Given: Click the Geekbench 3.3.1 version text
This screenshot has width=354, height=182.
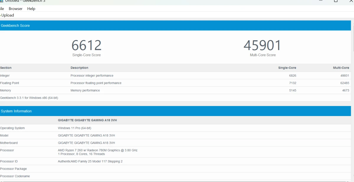Looking at the screenshot, I should 29,98.
